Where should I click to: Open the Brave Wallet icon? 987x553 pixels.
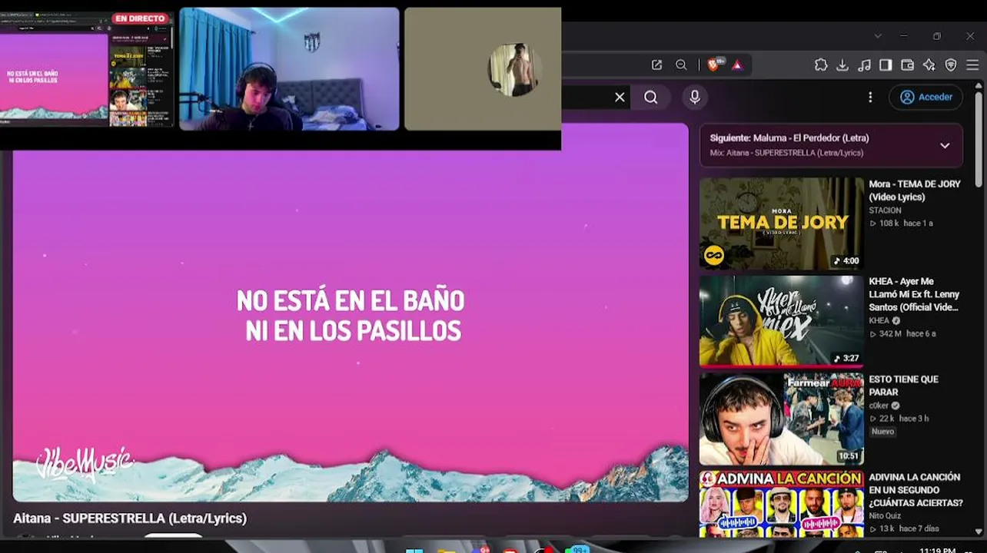coord(907,65)
